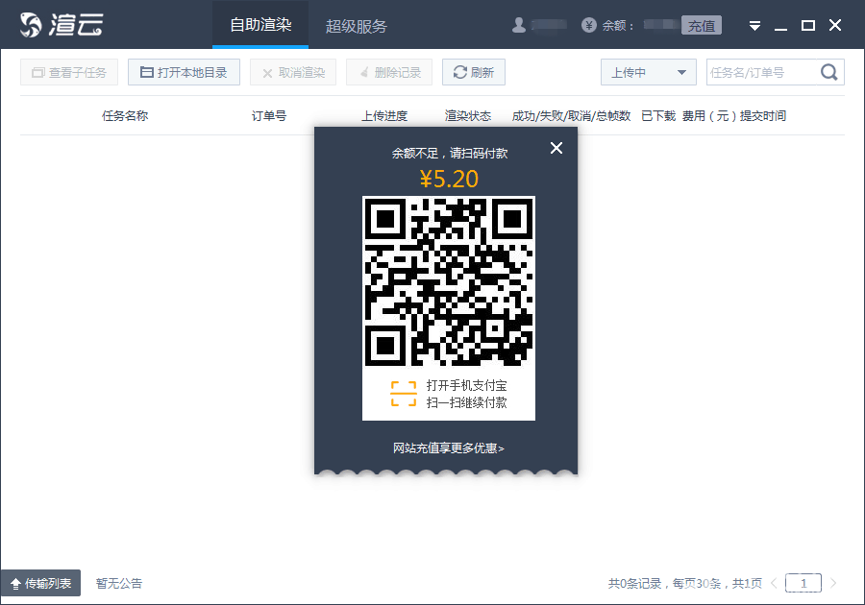This screenshot has width=865, height=605.
Task: Switch to the 超级服务 tab
Action: coord(357,26)
